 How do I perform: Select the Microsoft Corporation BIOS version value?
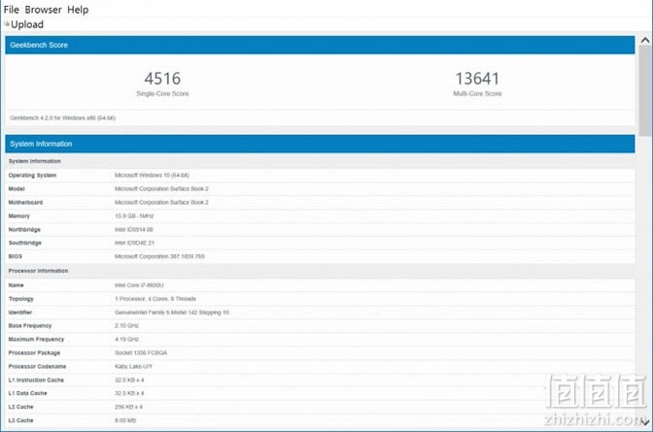(159, 257)
